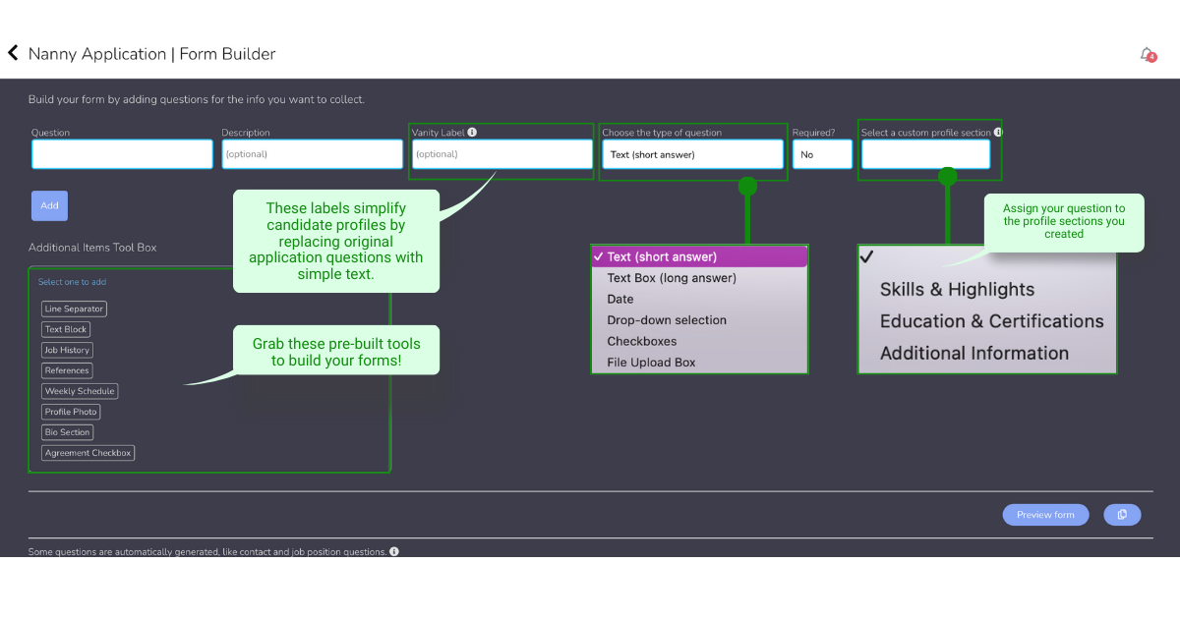Add the Weekly Schedule tool
Screen dimensions: 1180x619
pos(80,391)
